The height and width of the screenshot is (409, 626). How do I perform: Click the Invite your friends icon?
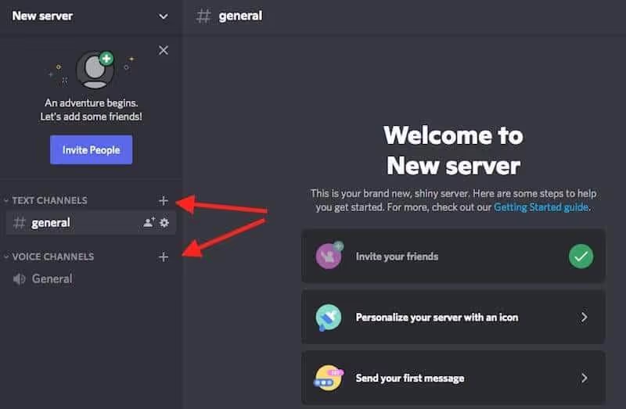[x=329, y=256]
